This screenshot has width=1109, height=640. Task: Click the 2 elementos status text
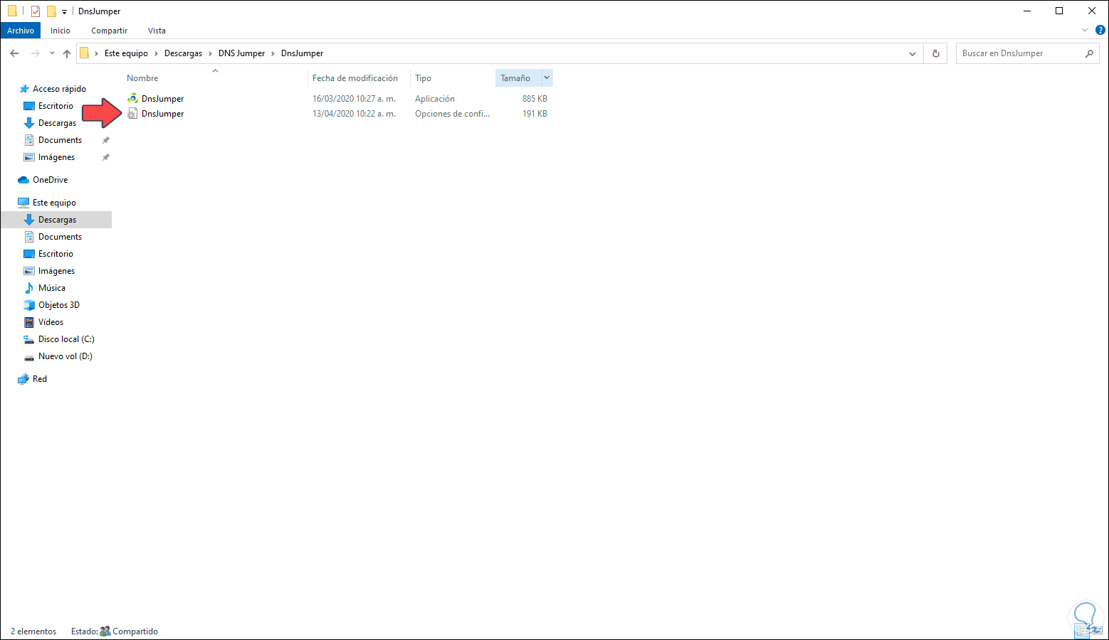click(33, 631)
